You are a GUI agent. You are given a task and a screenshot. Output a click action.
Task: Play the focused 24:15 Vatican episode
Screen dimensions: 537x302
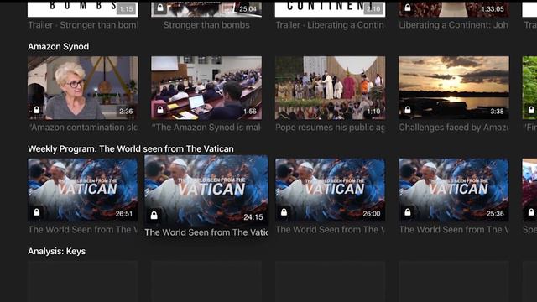coord(206,190)
